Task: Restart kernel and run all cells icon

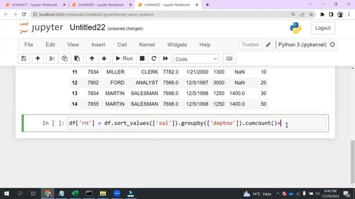Action: (165, 59)
